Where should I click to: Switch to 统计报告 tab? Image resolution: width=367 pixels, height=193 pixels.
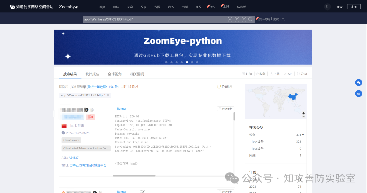[x=92, y=74]
